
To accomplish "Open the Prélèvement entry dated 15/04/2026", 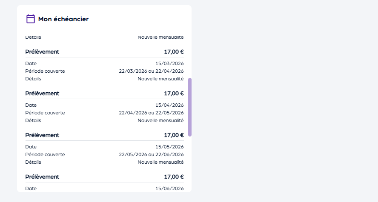I will [42, 94].
